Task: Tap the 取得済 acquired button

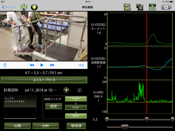Action: click(76, 126)
